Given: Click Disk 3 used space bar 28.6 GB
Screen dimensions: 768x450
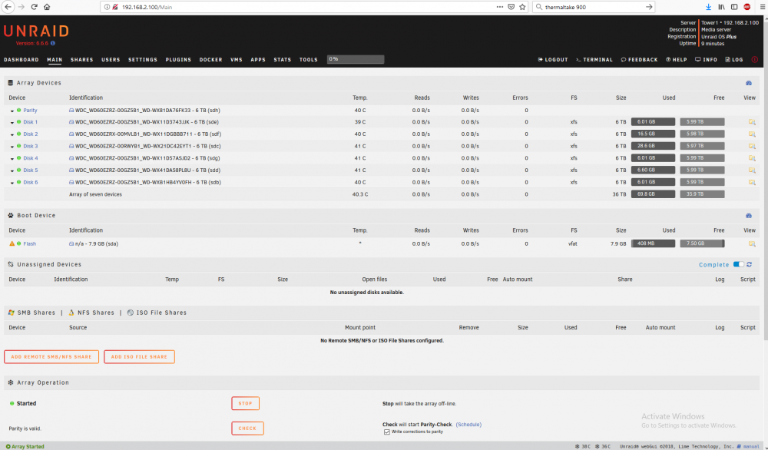Looking at the screenshot, I should (x=653, y=146).
